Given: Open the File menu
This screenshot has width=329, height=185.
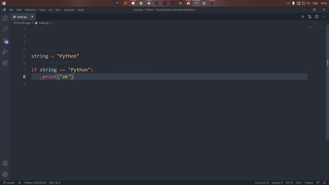Looking at the screenshot, I should (x=11, y=10).
